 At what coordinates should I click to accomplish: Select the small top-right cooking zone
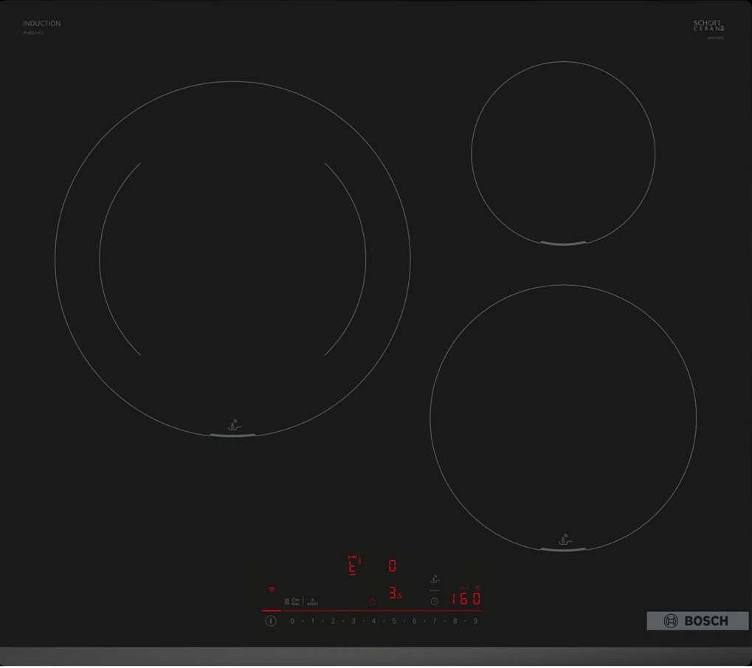pyautogui.click(x=563, y=153)
